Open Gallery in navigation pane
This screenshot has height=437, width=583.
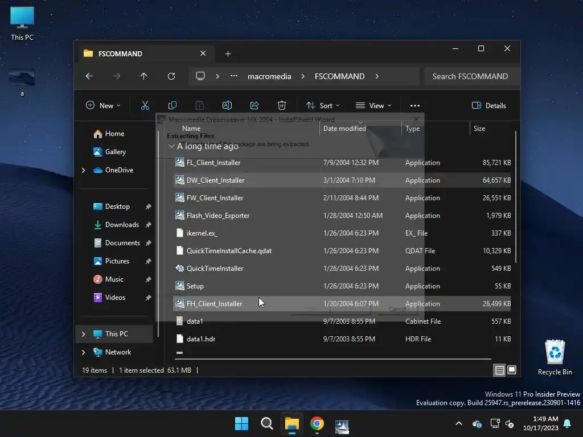pyautogui.click(x=115, y=152)
